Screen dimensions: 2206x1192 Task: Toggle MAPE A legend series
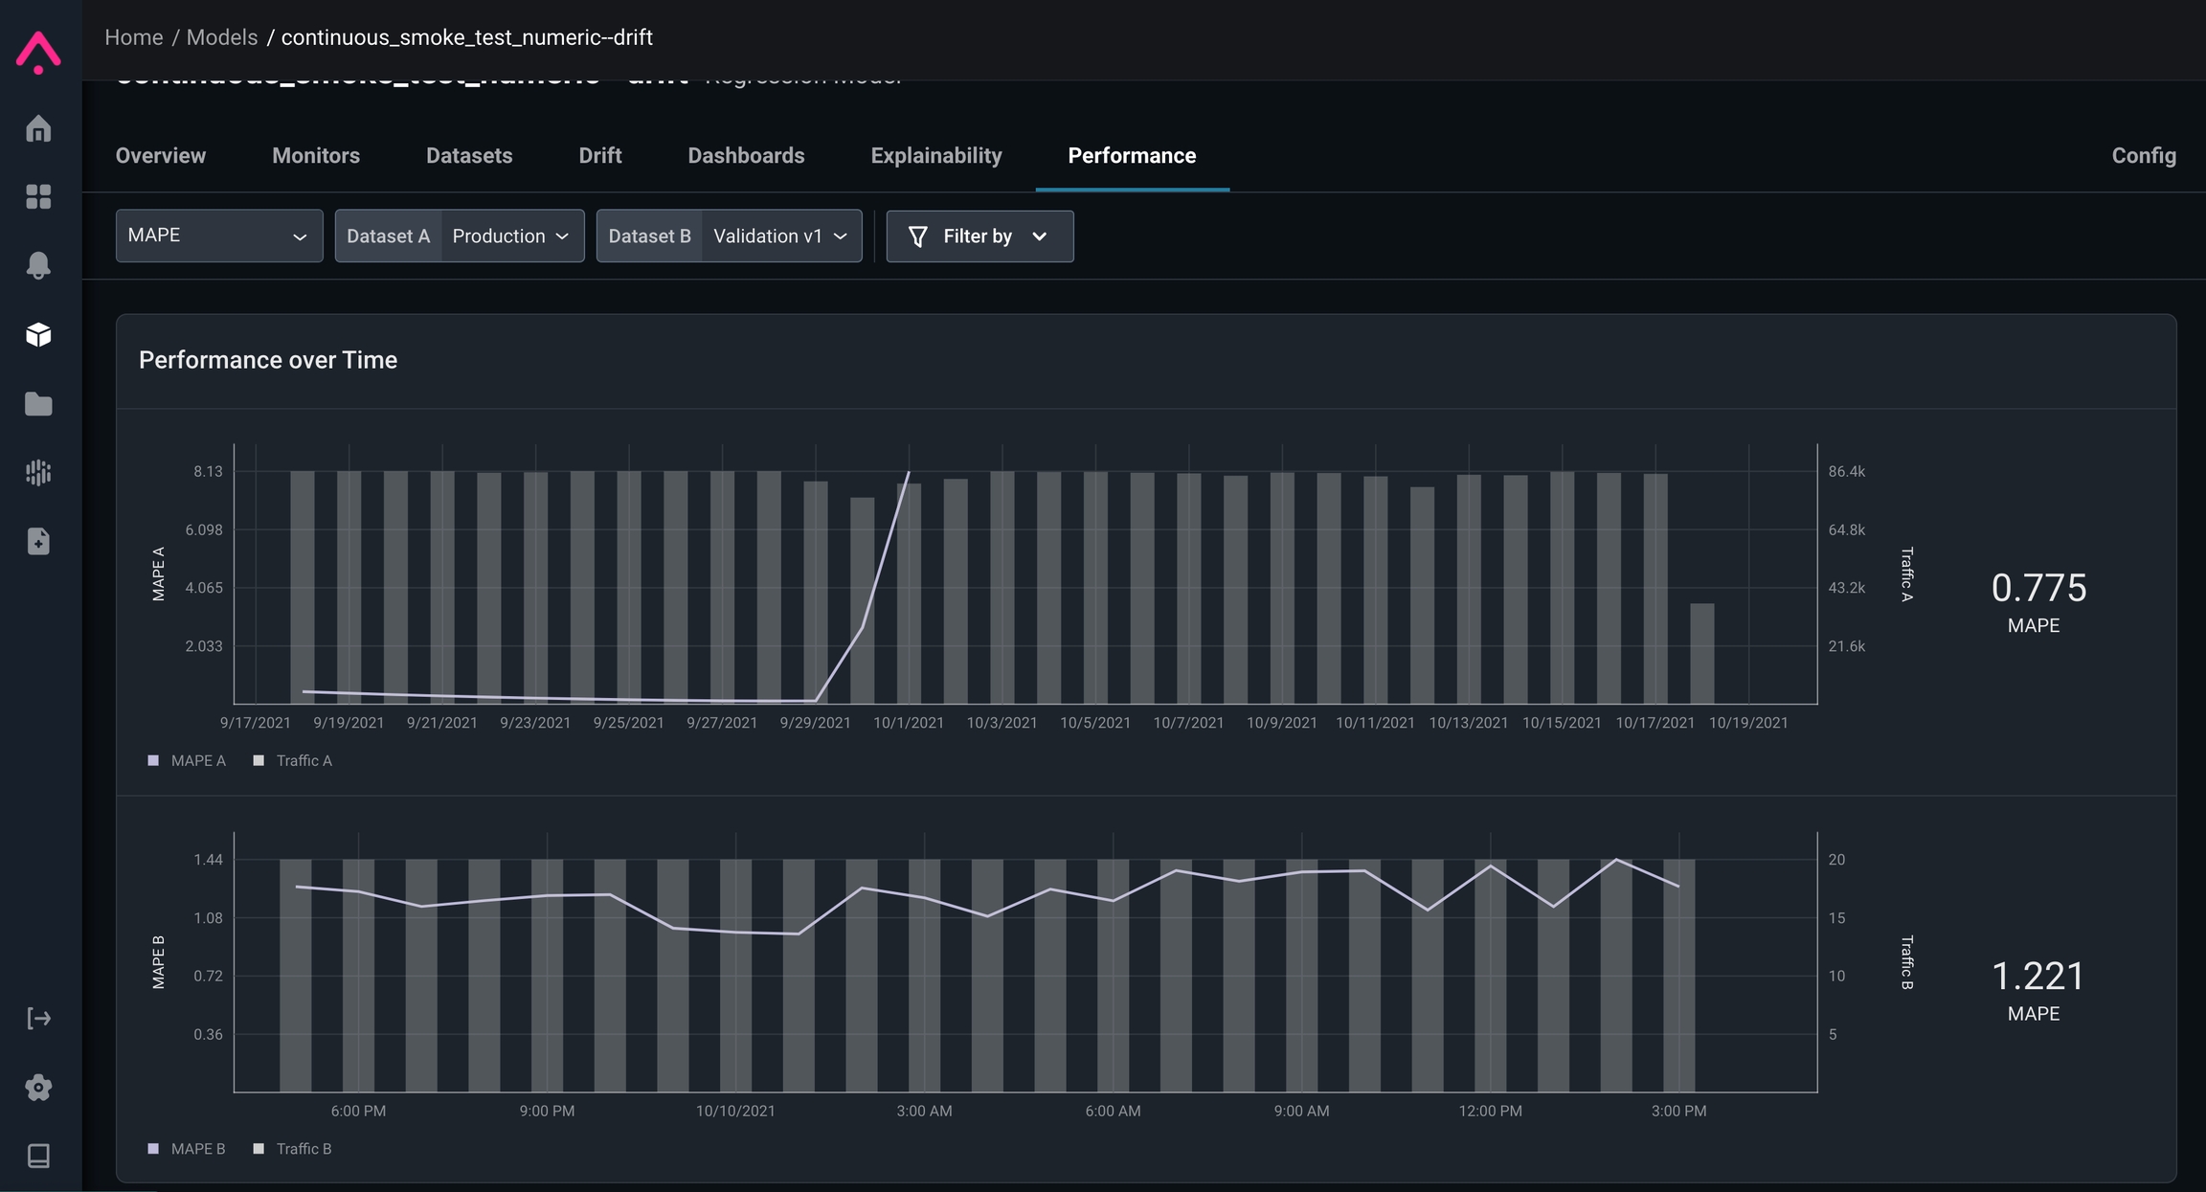tap(188, 760)
